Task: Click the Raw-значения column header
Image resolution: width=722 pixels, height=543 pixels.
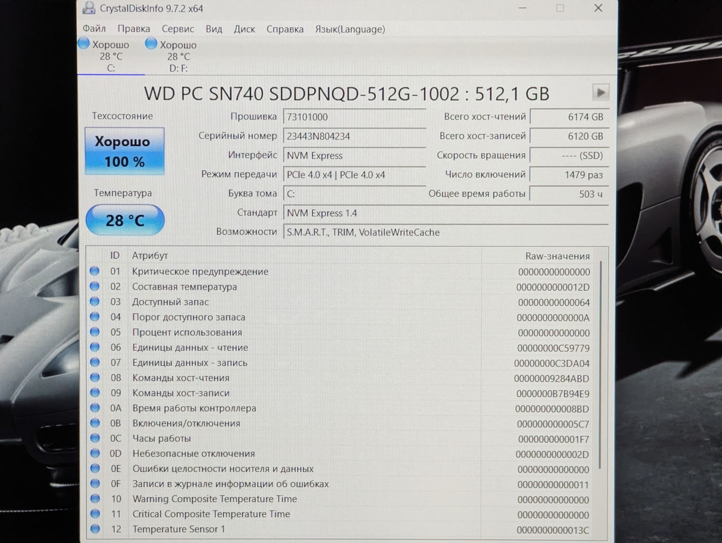Action: [x=558, y=256]
